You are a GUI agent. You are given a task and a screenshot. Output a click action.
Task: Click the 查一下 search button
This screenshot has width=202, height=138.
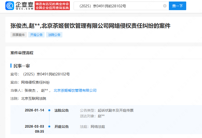tap(178, 6)
